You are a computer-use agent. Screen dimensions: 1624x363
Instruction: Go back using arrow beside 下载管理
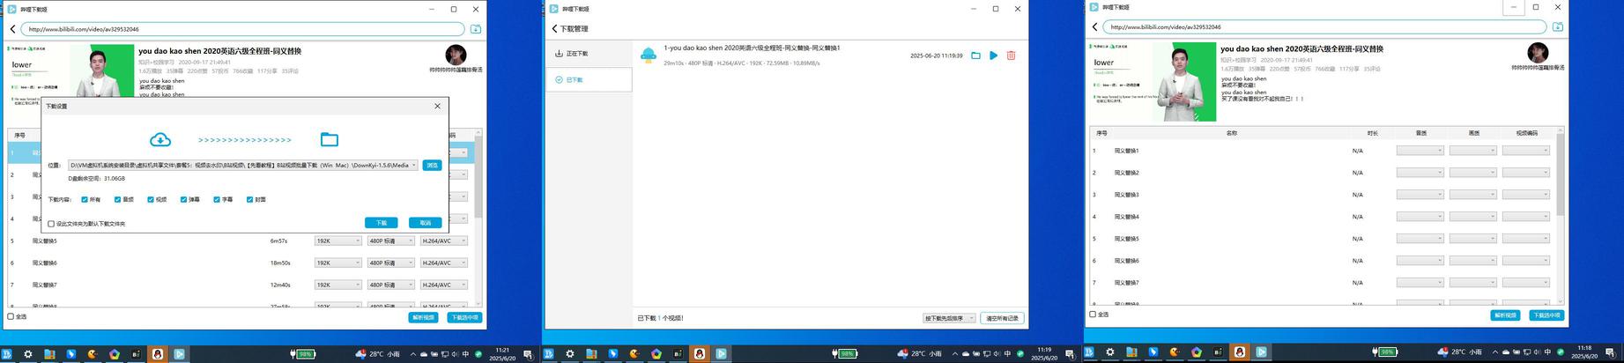pyautogui.click(x=554, y=29)
